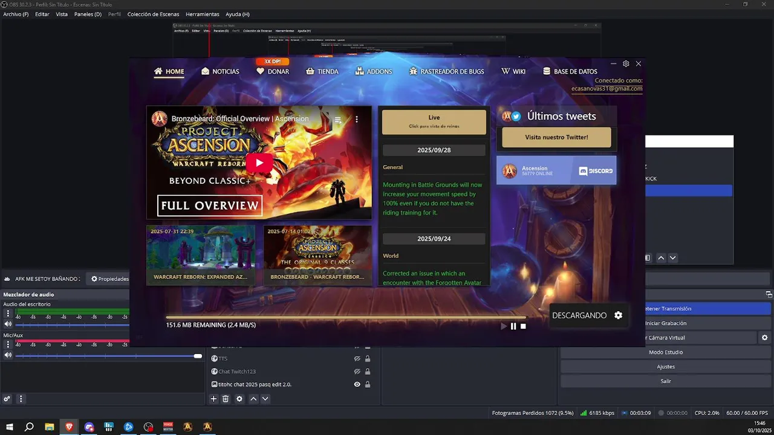774x435 pixels.
Task: Click Salir button in OBS controls
Action: (x=666, y=381)
